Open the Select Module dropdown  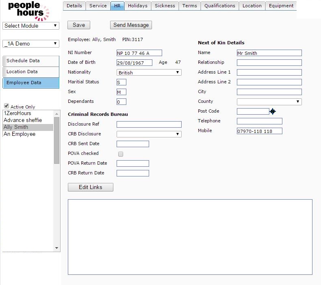31,26
